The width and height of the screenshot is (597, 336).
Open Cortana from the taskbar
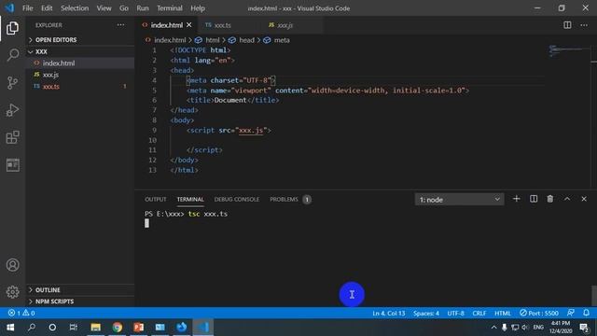pyautogui.click(x=52, y=328)
